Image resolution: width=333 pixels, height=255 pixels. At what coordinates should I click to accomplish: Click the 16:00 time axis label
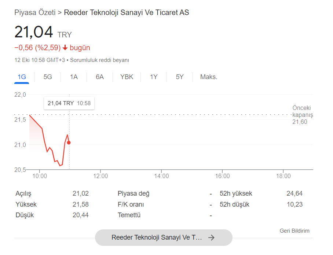(222, 176)
